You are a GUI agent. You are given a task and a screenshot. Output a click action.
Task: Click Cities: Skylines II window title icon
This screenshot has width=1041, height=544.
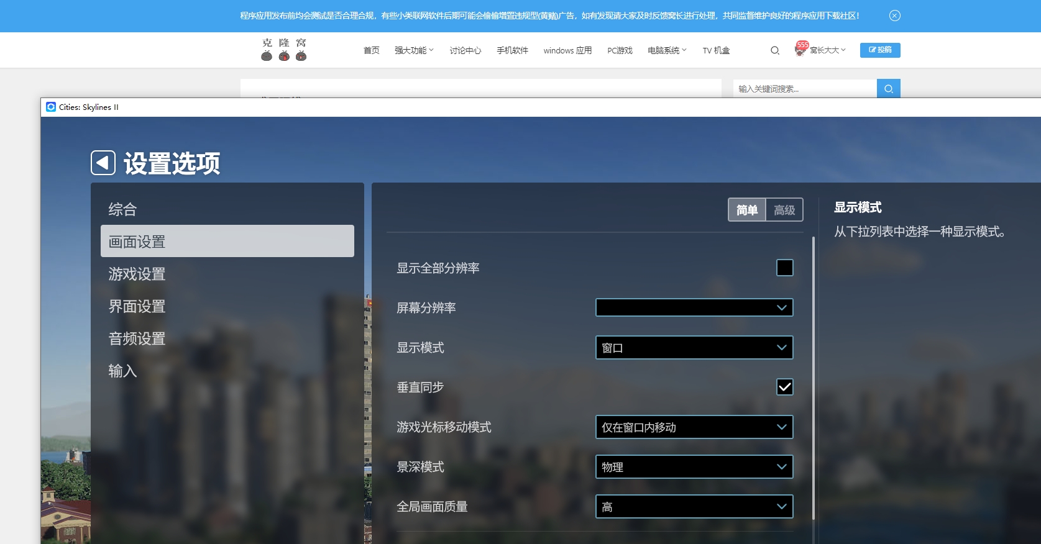pos(51,107)
